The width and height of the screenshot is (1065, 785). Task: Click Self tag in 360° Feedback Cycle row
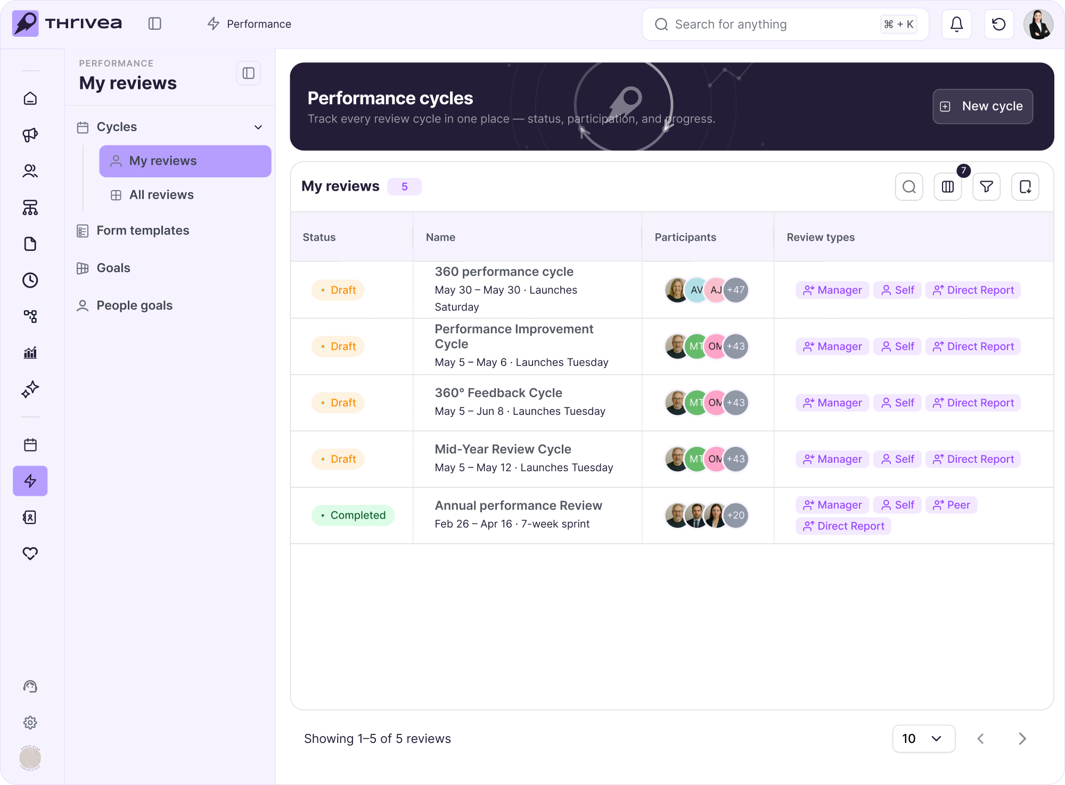897,403
